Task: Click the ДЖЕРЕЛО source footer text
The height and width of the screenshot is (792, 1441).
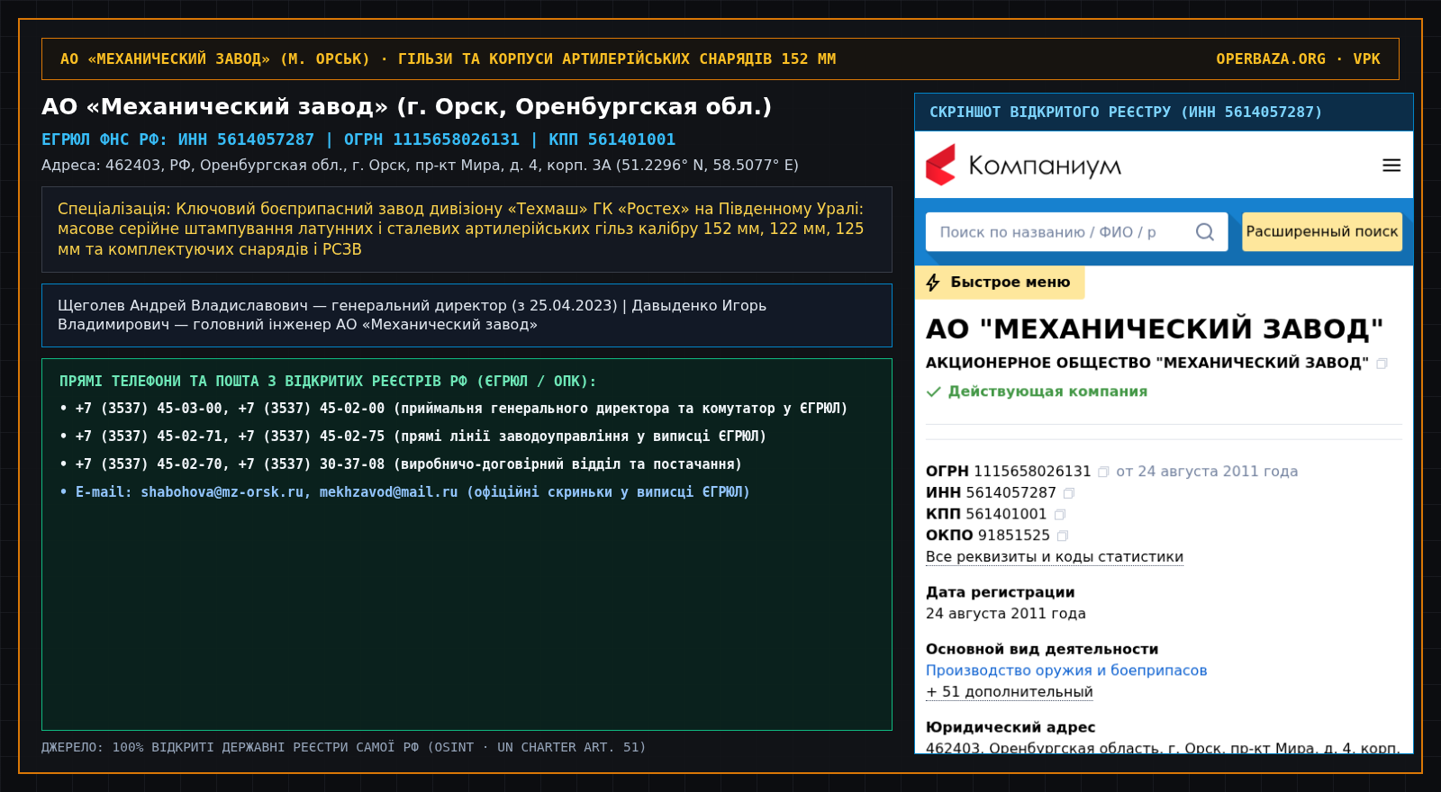Action: pyautogui.click(x=343, y=748)
